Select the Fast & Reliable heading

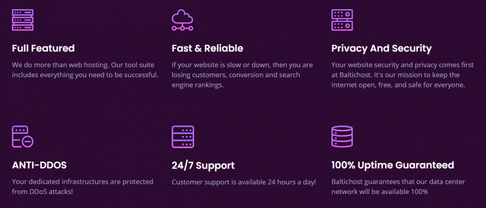tap(207, 48)
